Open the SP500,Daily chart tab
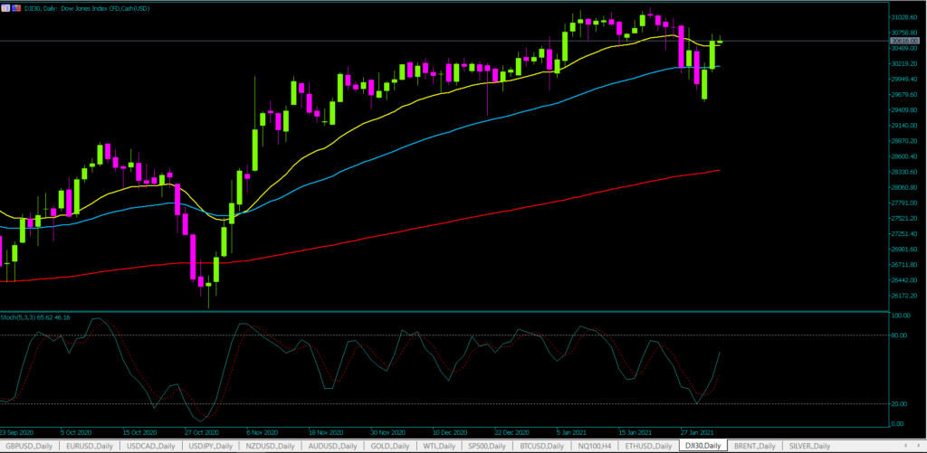 click(x=489, y=446)
